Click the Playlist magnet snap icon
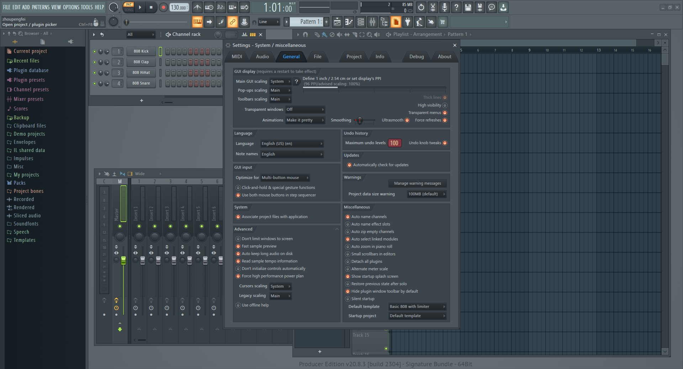Screen dimensions: 683x369 point(305,34)
